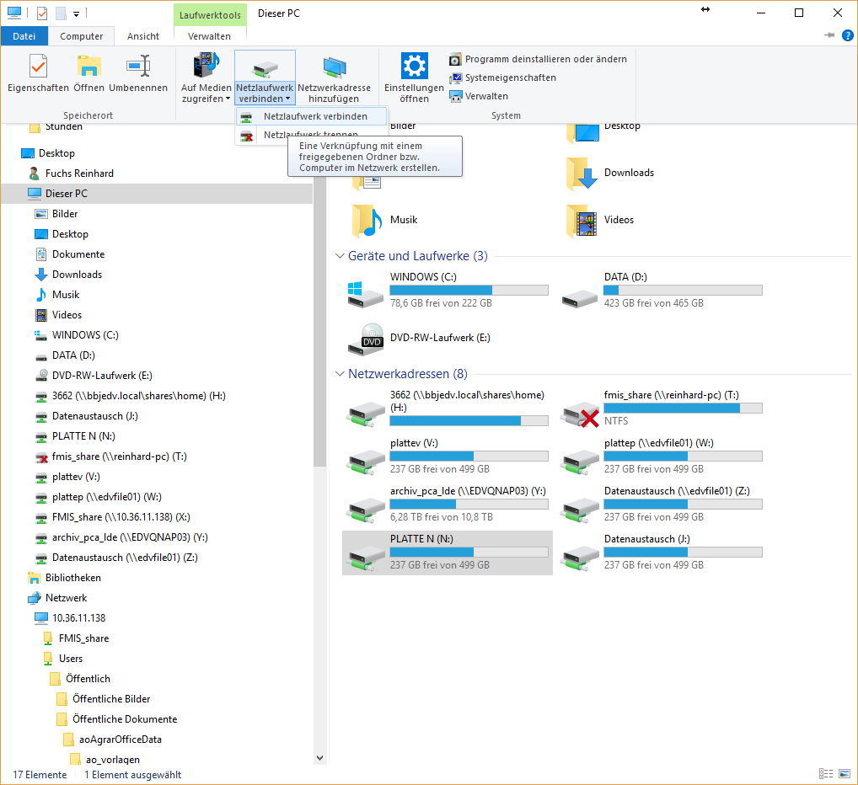Switch to the Ansicht ribbon tab
This screenshot has height=785, width=858.
(x=143, y=36)
